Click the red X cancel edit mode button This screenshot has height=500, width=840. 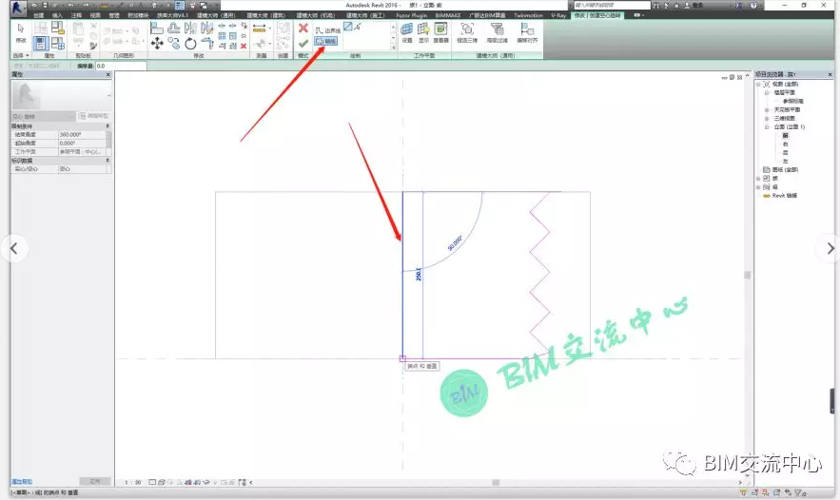303,29
